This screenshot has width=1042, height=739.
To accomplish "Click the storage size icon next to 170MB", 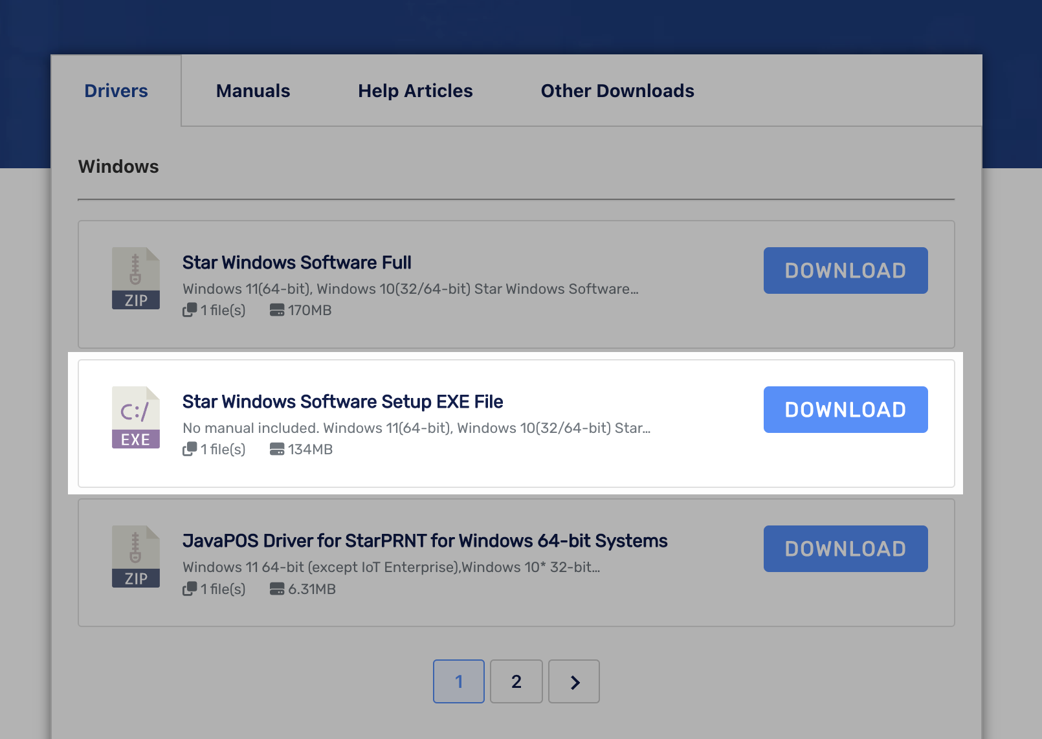I will [277, 311].
